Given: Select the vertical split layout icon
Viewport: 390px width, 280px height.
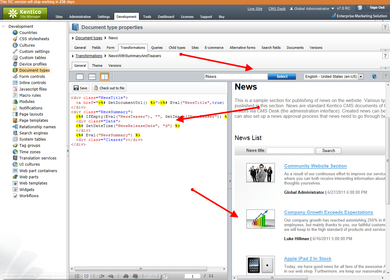Looking at the screenshot, I should (105, 77).
